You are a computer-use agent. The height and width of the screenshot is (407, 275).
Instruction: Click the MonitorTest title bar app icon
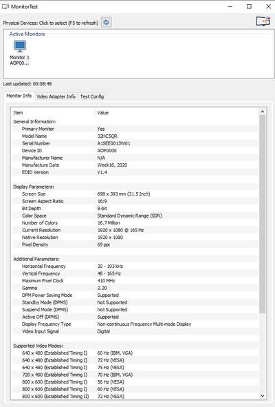click(x=5, y=6)
